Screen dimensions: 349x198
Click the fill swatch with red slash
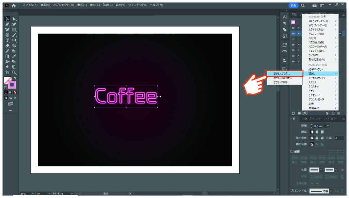(x=7, y=80)
